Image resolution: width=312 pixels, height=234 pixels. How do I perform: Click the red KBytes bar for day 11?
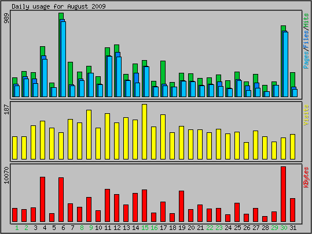point(108,205)
